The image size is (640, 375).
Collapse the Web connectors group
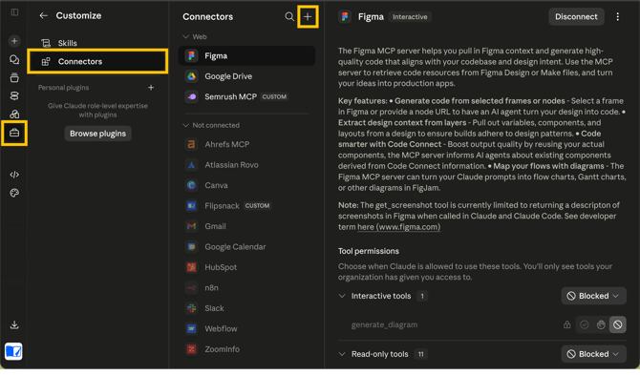[185, 36]
